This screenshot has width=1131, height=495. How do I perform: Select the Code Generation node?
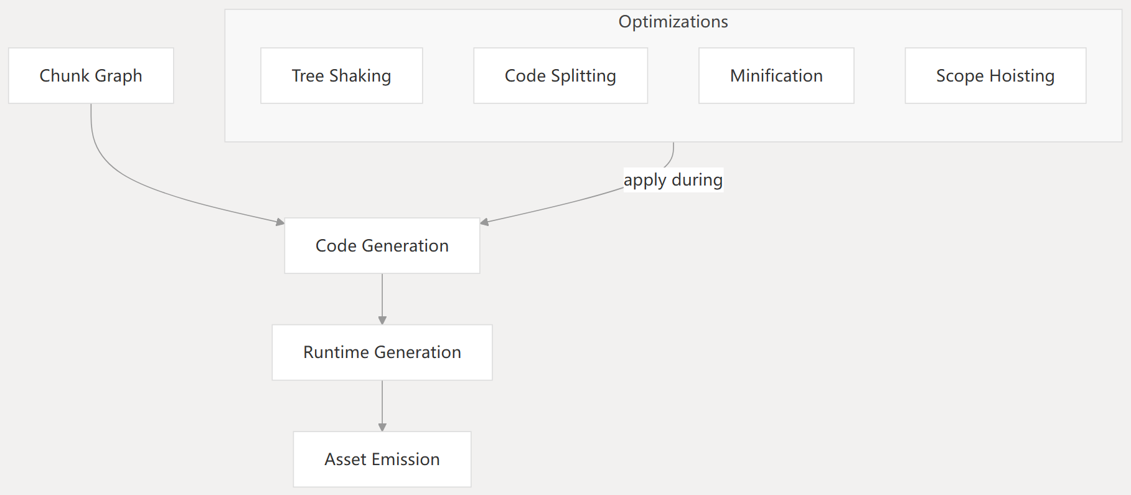[x=382, y=246]
